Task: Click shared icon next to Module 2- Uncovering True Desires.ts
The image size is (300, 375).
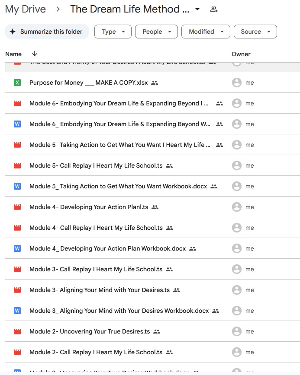Action: coord(157,331)
